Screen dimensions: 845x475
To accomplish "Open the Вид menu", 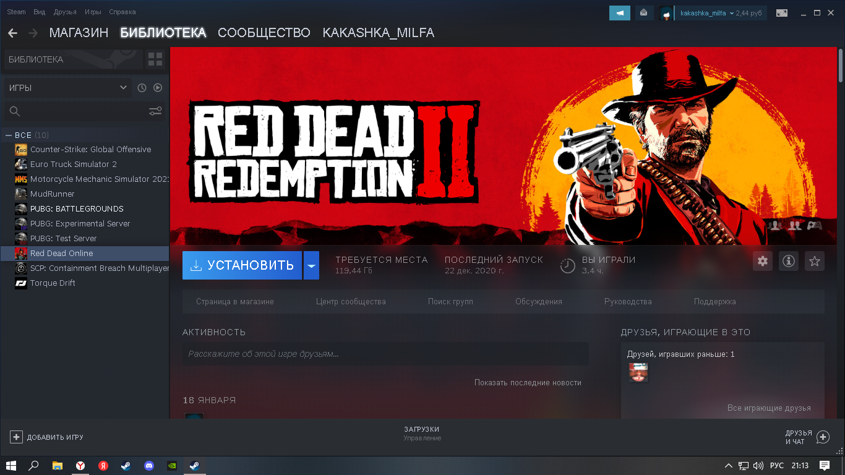I will point(40,12).
